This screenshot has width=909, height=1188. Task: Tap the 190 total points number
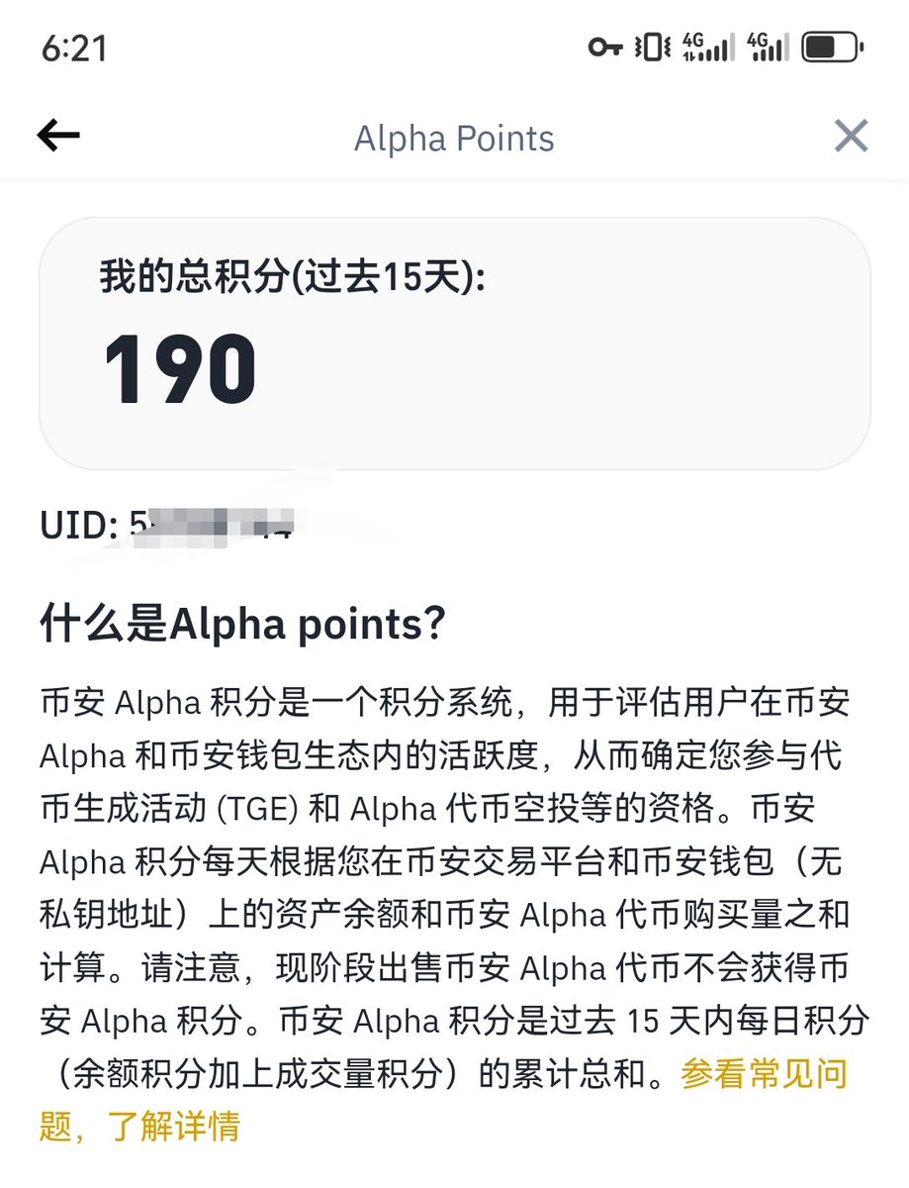point(180,370)
